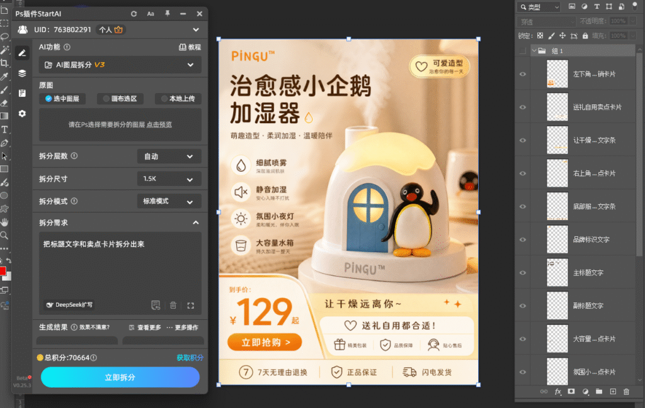Viewport: 645px width, 408px height.
Task: Collapse the 拆分需求 section
Action: tap(196, 223)
